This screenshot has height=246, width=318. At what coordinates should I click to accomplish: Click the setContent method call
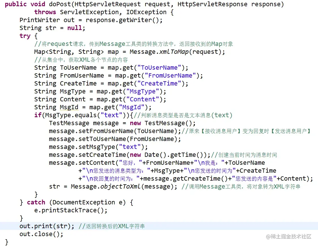click(x=96, y=162)
